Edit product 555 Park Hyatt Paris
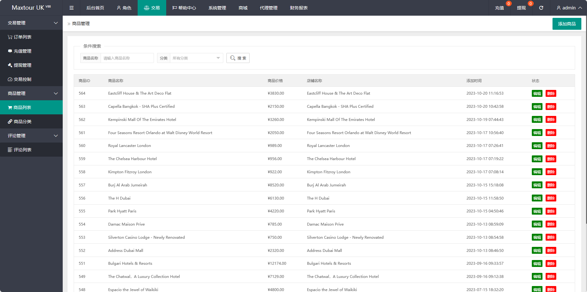 pos(537,211)
